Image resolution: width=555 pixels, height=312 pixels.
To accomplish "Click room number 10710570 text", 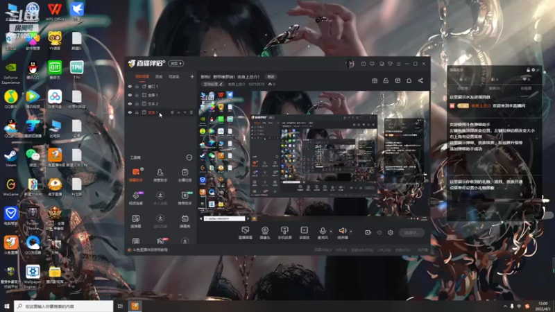I will coord(256,84).
